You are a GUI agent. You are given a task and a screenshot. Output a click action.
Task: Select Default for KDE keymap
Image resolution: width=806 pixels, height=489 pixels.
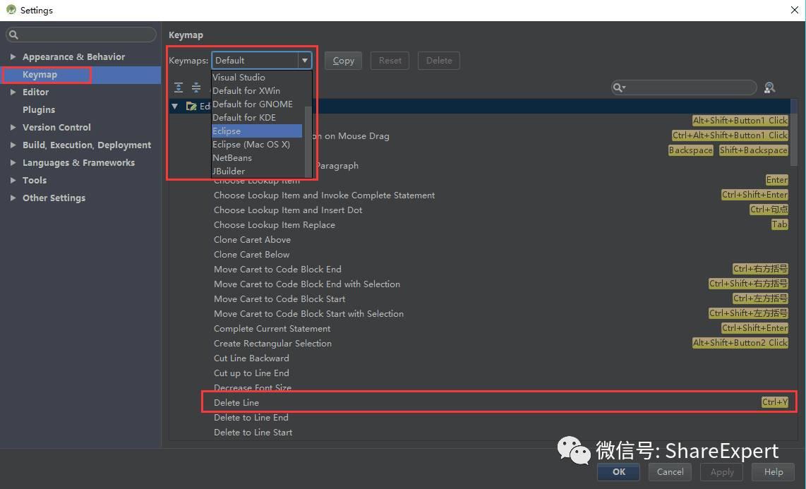coord(257,118)
